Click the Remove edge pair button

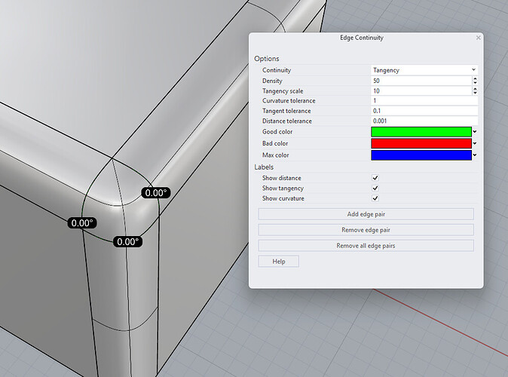point(366,230)
